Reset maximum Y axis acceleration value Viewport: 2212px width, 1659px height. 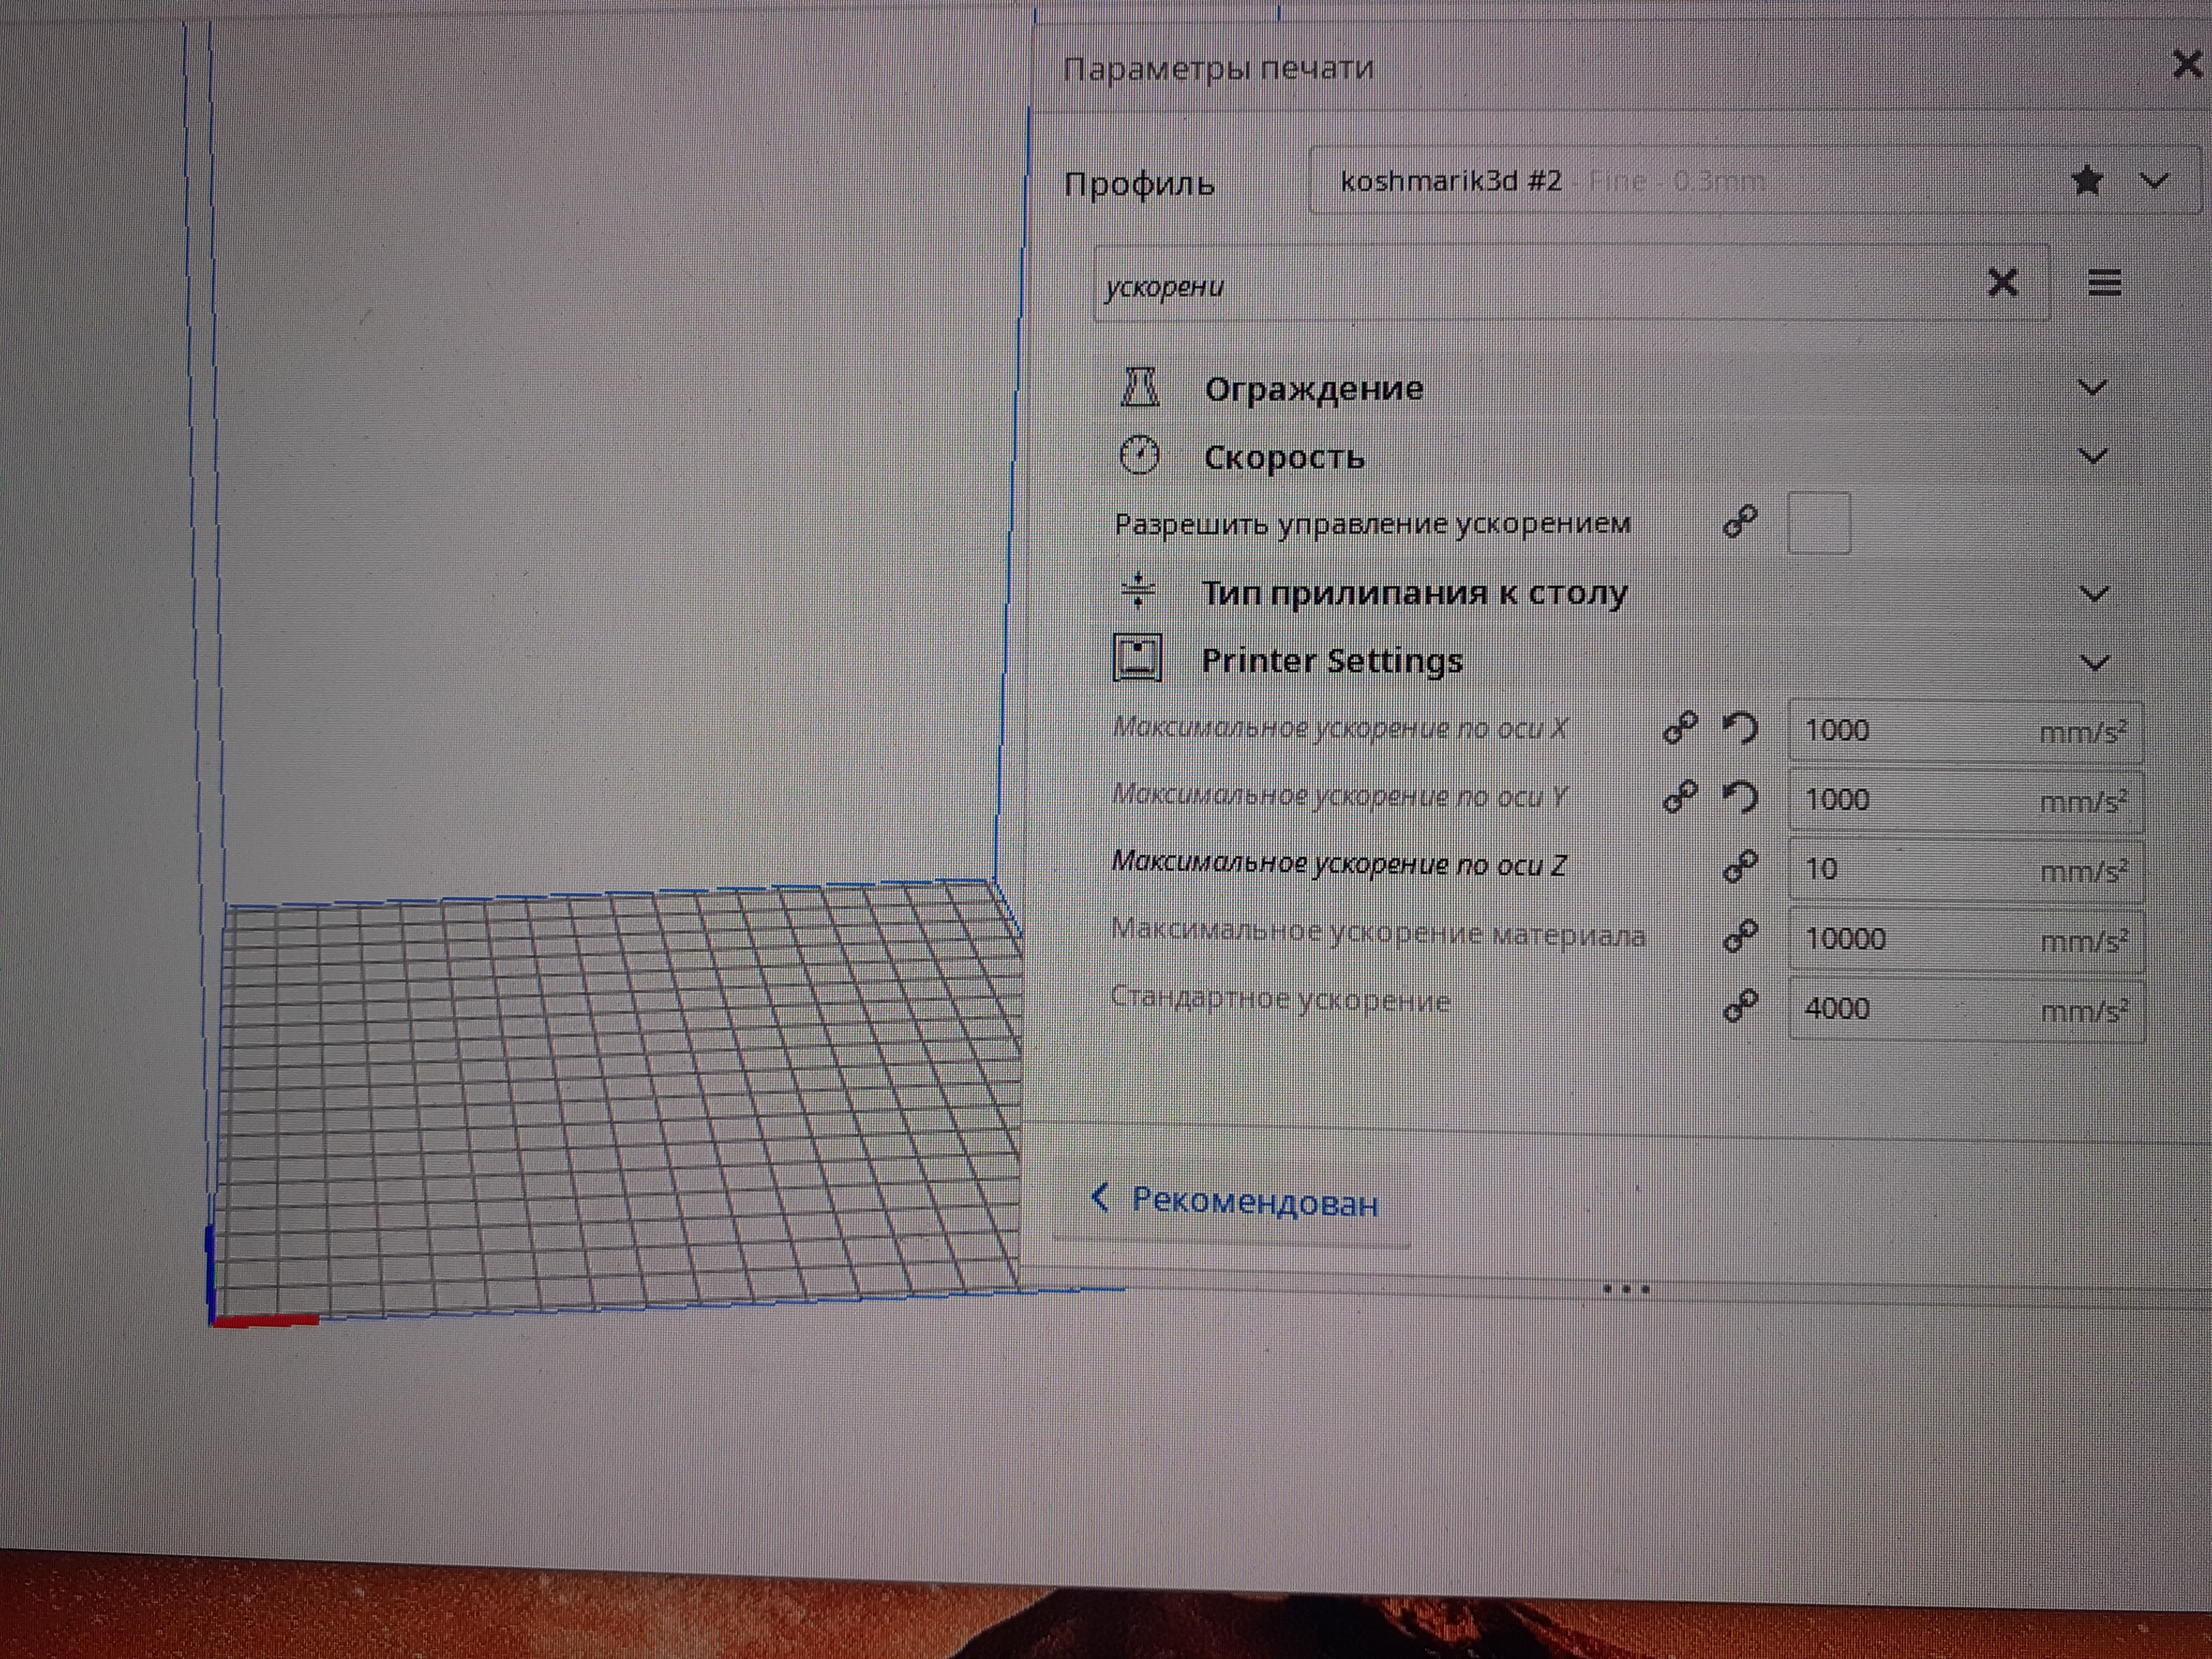(x=1740, y=797)
